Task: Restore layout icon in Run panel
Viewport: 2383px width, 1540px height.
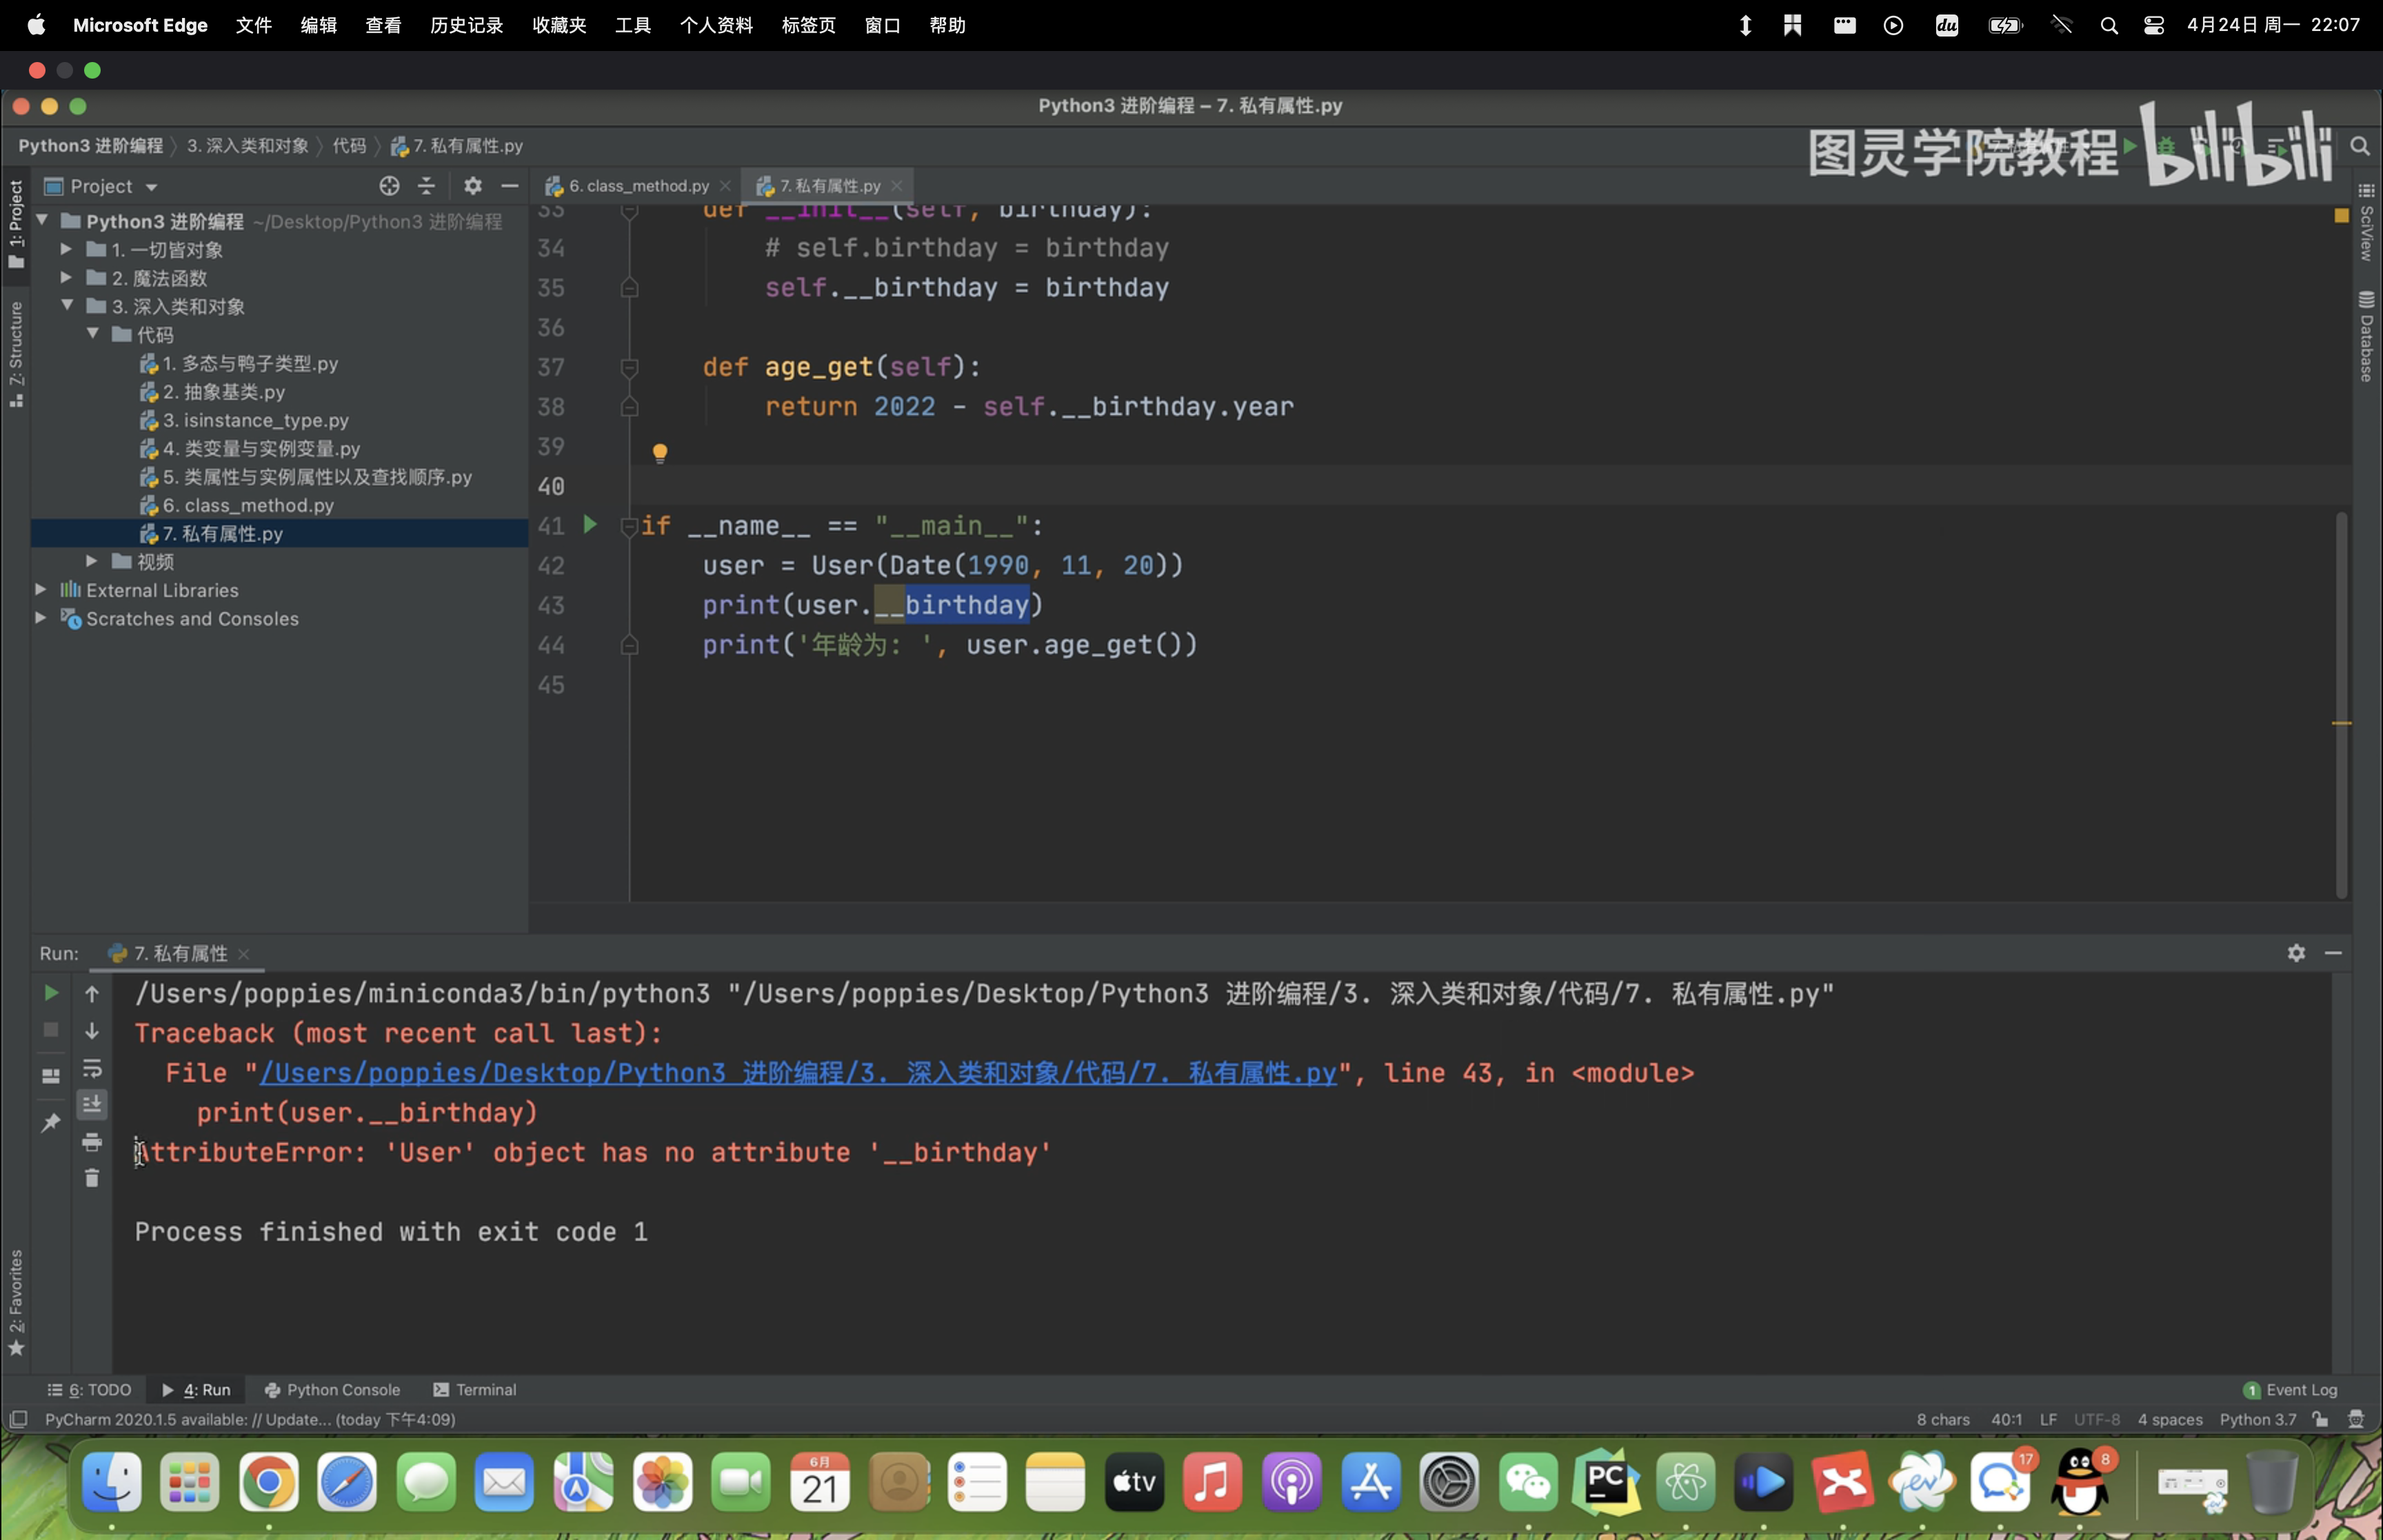Action: click(51, 1076)
